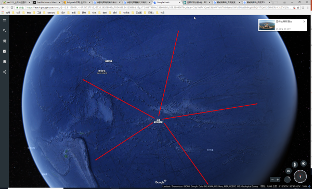Share this Earth view
Viewport: 312px width, 189px height.
pyautogui.click(x=4, y=72)
